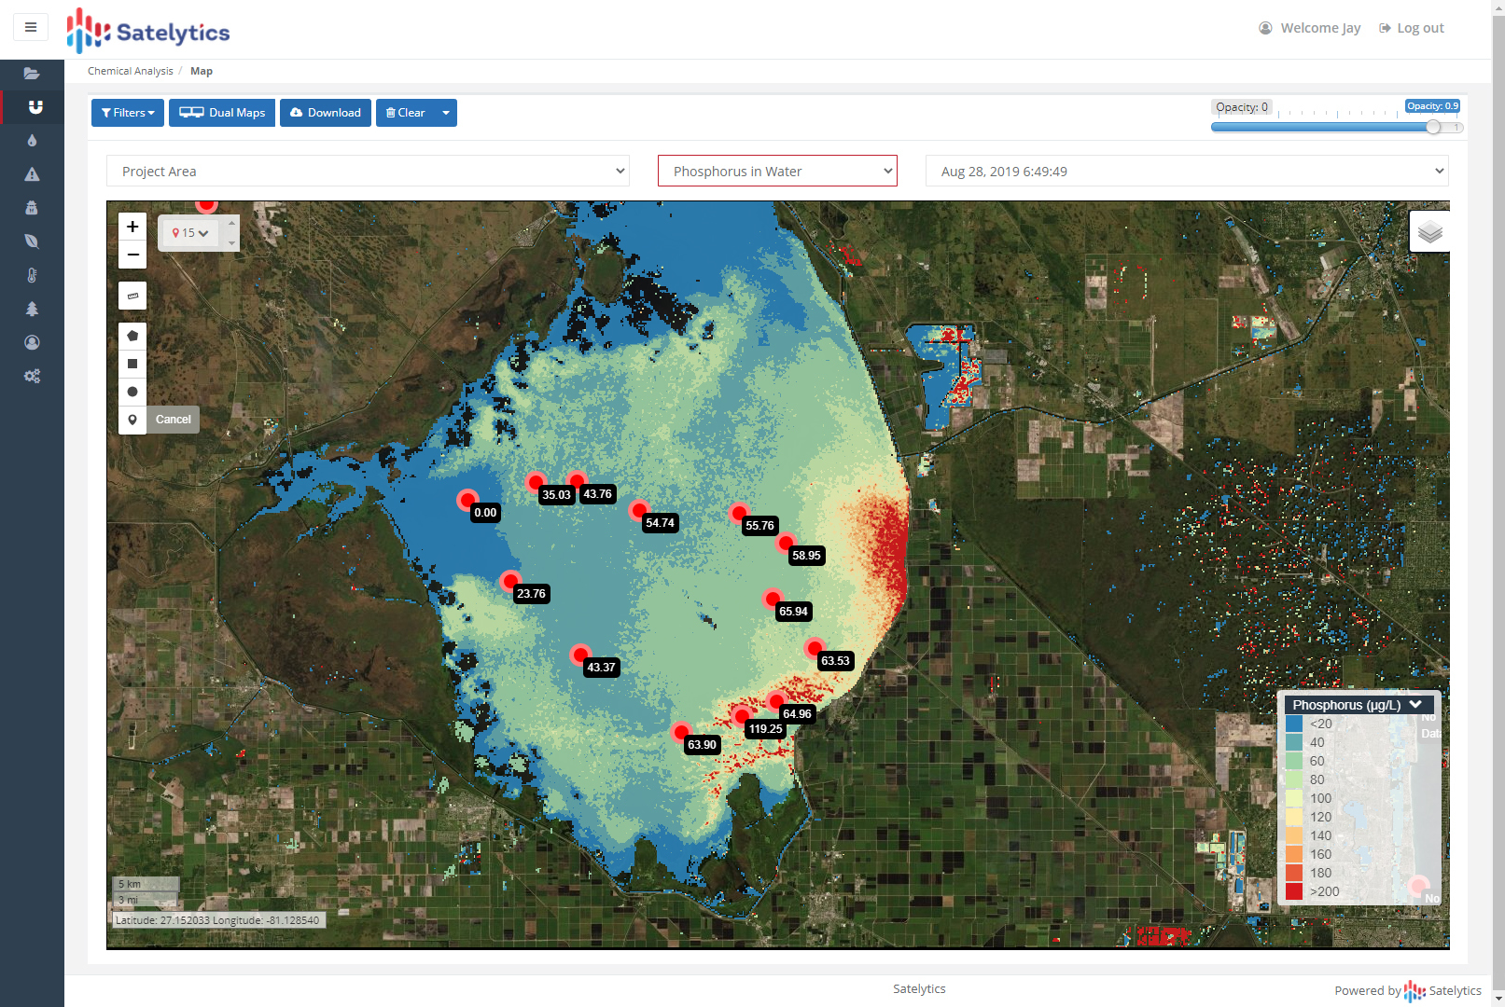Open the Filters menu
1505x1007 pixels.
pyautogui.click(x=128, y=113)
